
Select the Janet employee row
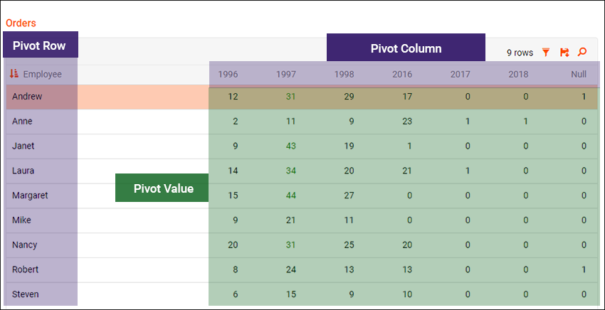tap(302, 146)
